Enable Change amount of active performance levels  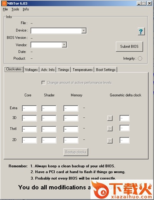tap(44, 83)
